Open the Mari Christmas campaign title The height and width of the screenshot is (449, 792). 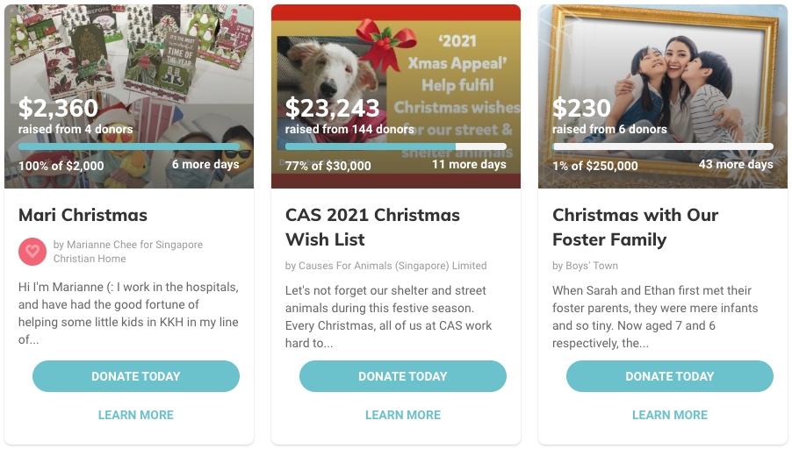point(83,215)
